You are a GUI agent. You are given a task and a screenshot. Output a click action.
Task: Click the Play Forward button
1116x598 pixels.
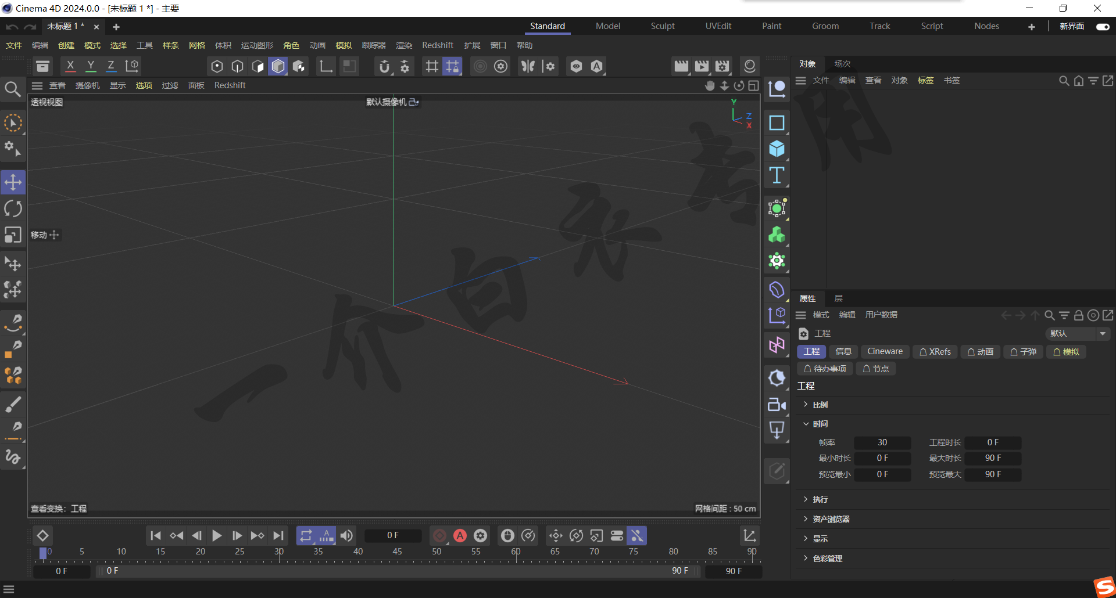(217, 535)
